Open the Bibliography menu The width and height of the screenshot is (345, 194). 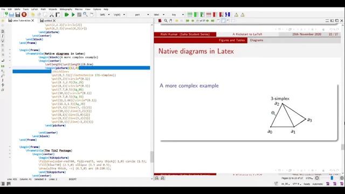66,9
